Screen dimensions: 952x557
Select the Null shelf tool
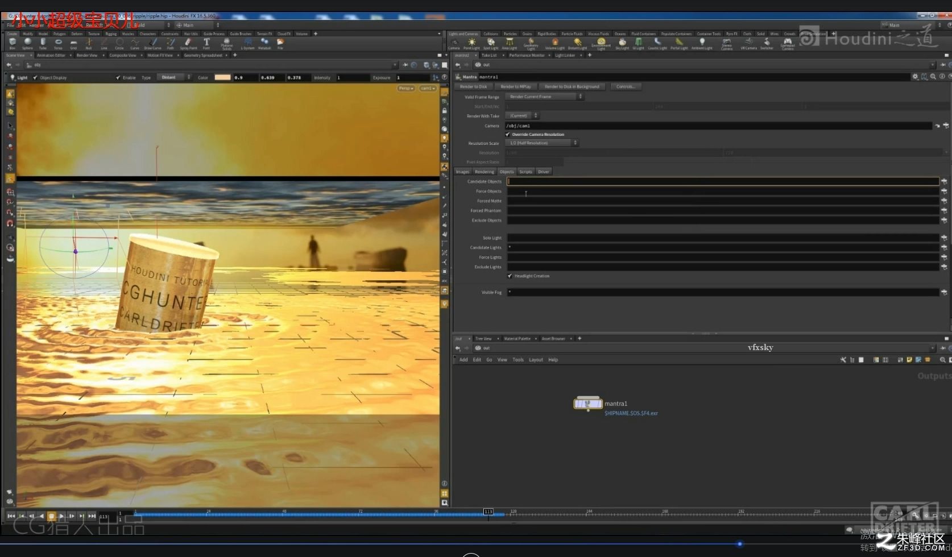click(x=89, y=43)
